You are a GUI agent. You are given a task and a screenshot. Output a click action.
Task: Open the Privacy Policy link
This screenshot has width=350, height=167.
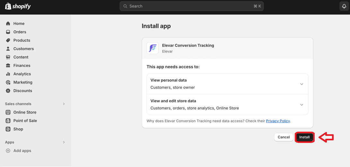[x=278, y=121]
